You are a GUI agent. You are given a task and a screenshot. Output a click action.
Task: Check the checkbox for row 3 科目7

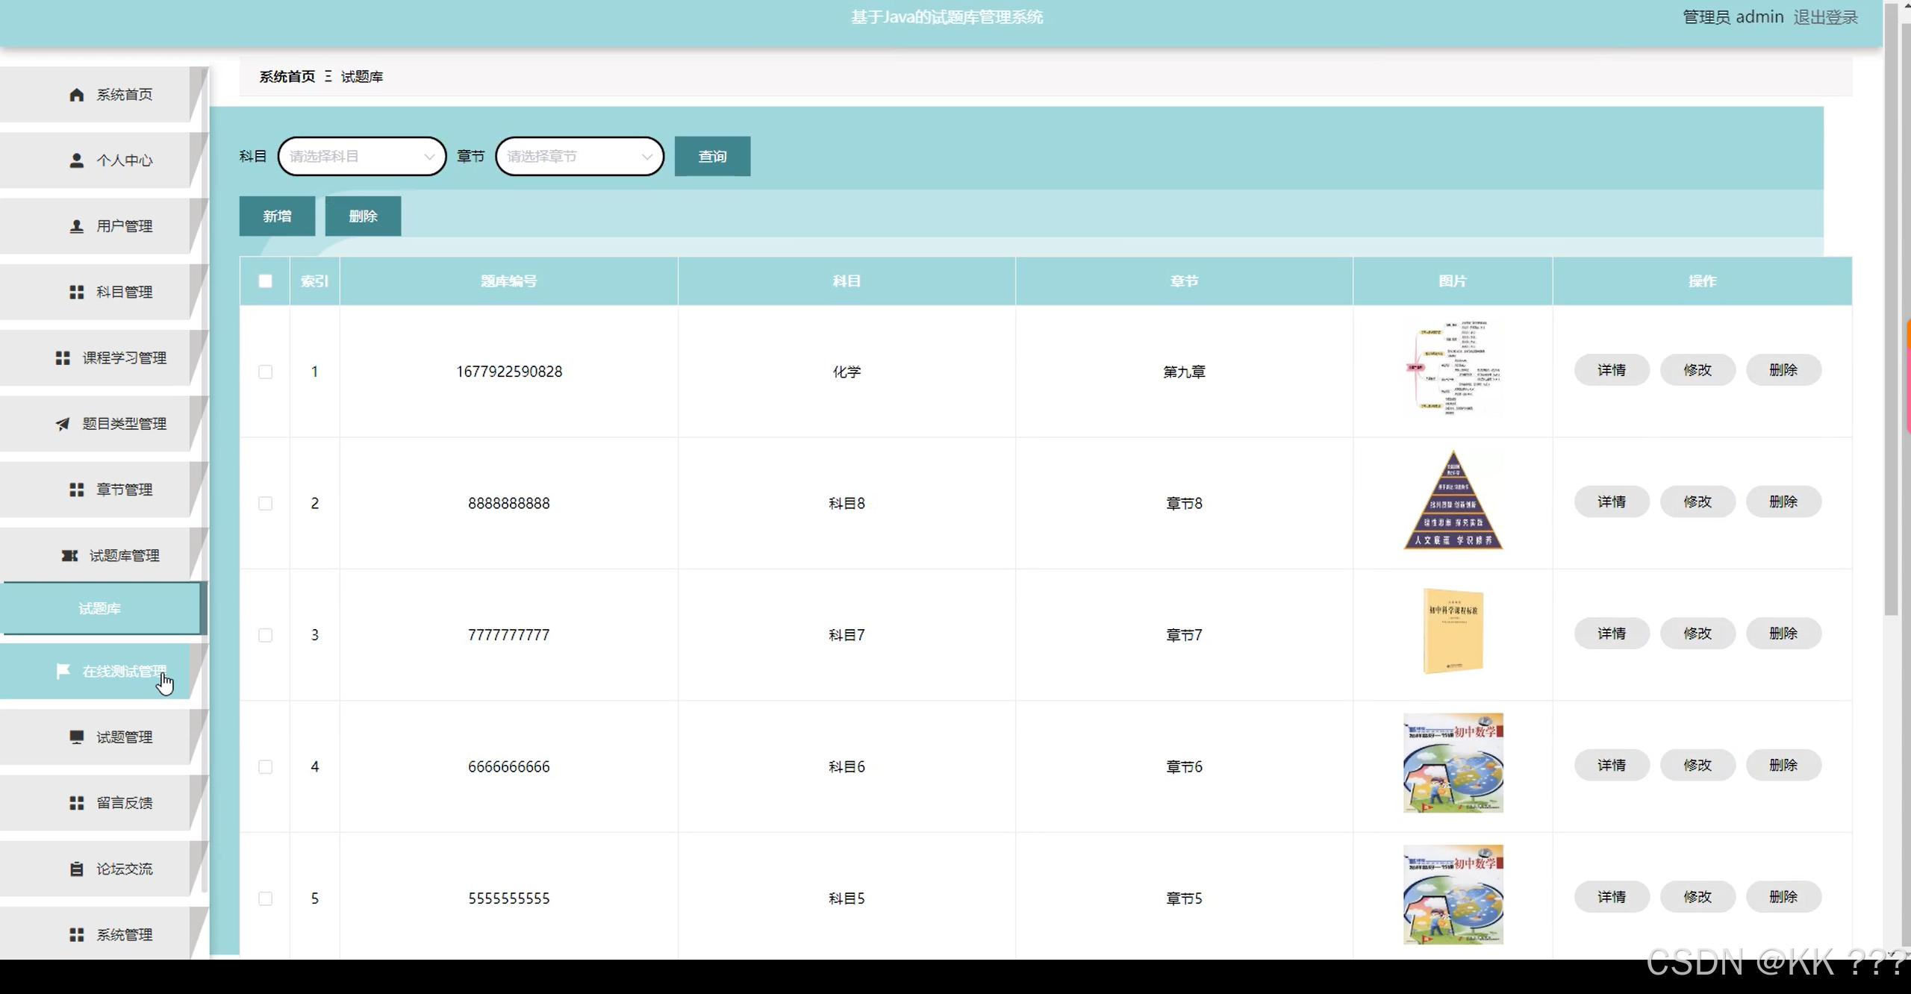(x=265, y=635)
